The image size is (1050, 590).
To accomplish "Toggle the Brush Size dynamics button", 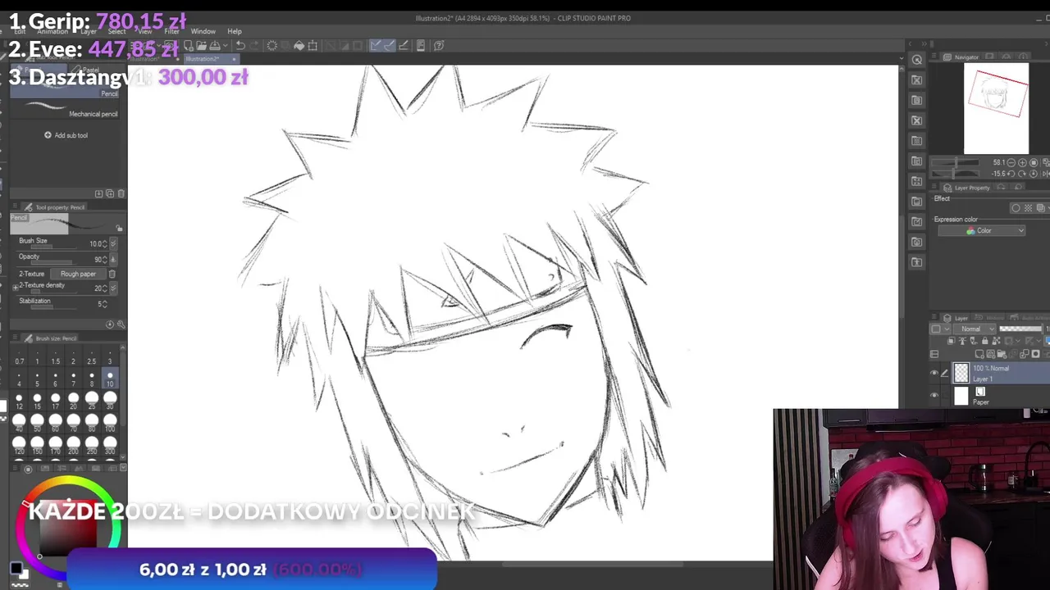I will coord(113,243).
